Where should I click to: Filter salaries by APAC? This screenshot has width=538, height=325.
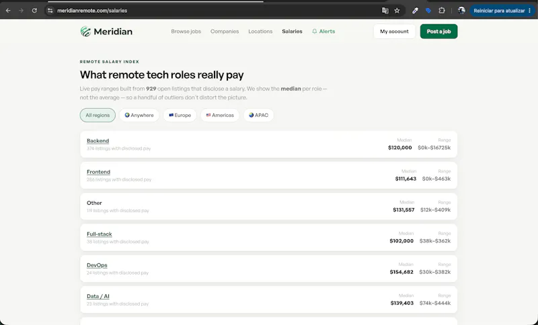pos(258,115)
